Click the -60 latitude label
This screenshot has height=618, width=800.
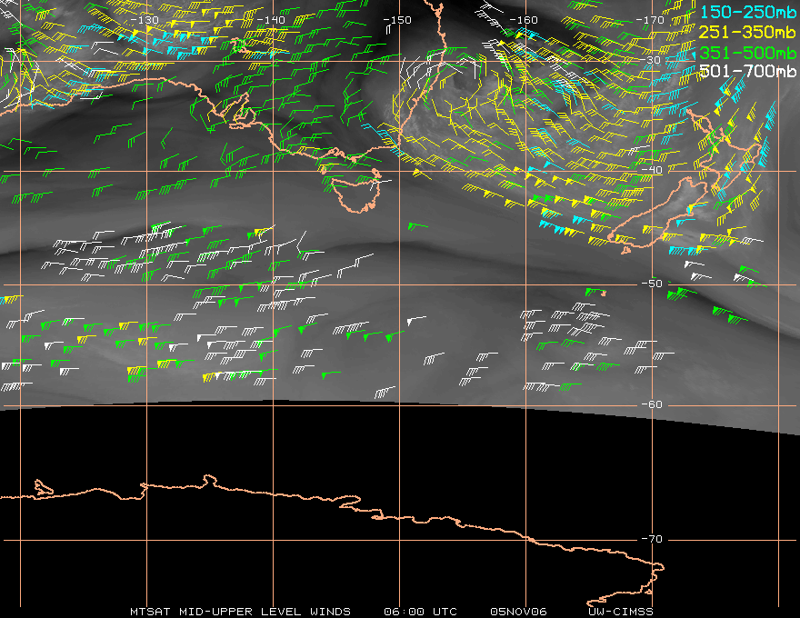point(652,404)
